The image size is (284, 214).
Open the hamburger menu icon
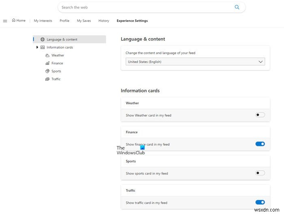(5, 21)
